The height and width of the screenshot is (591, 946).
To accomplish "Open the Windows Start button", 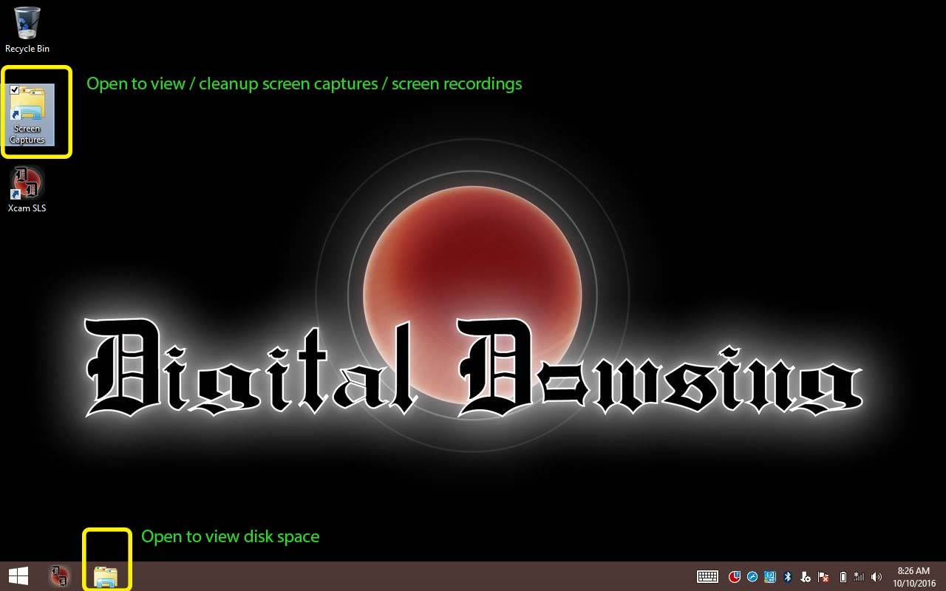I will [18, 576].
